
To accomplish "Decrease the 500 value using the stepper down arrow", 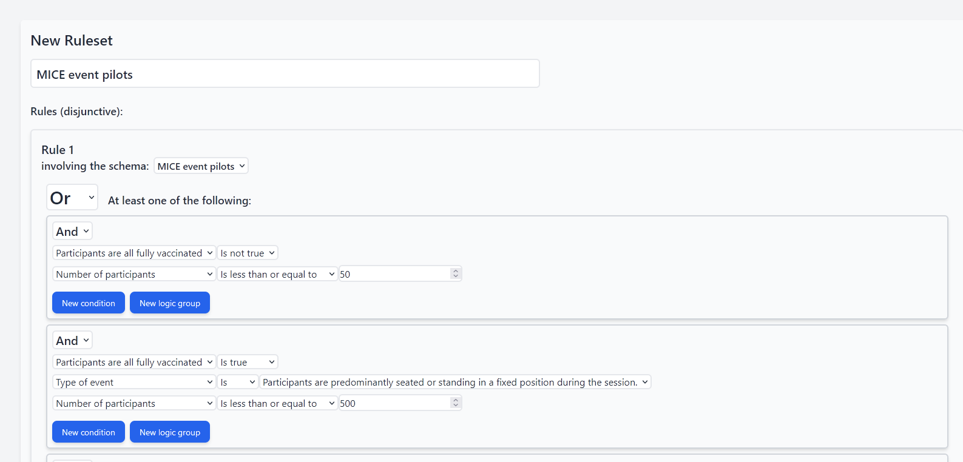I will click(456, 406).
